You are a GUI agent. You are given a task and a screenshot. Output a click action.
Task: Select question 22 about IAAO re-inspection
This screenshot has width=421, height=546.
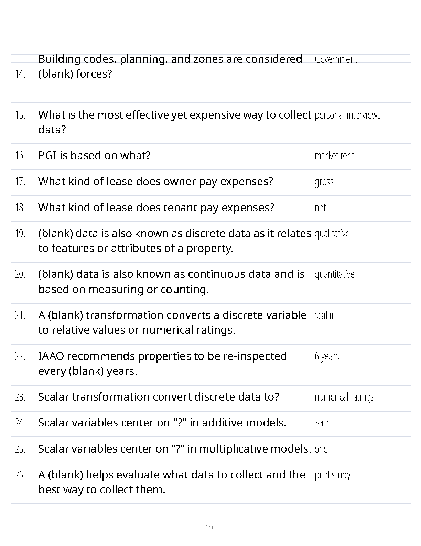(162, 363)
